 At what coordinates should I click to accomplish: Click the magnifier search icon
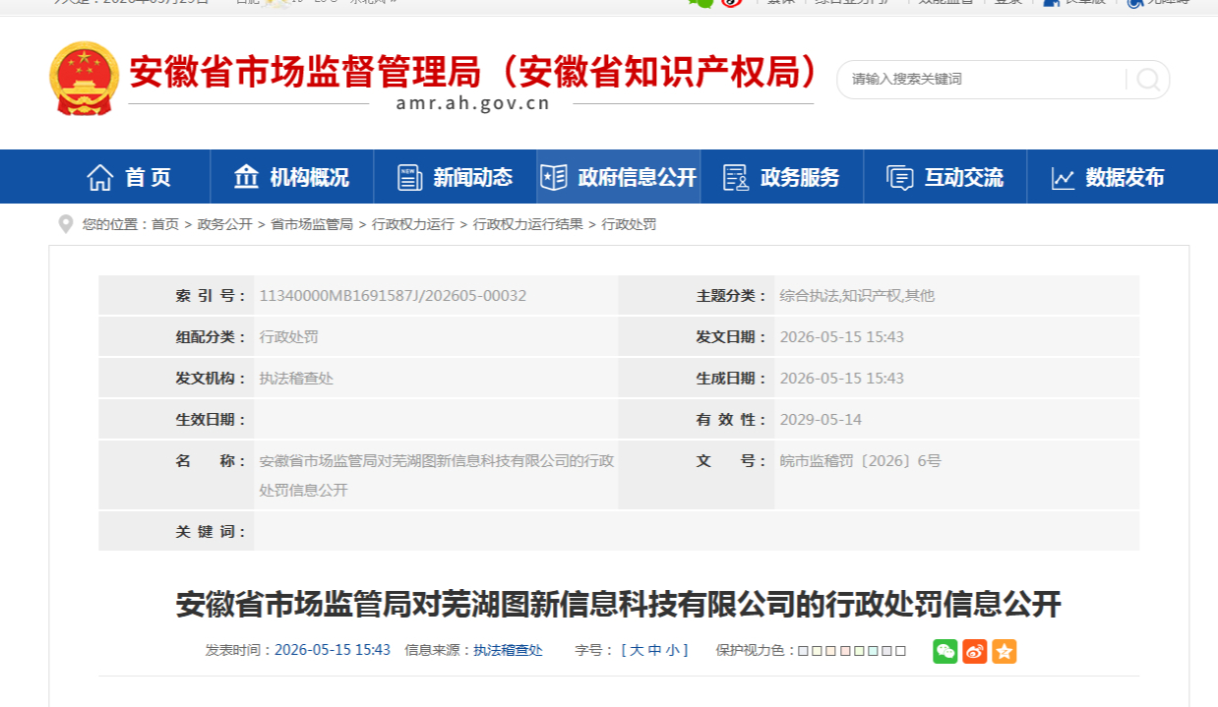tap(1147, 80)
